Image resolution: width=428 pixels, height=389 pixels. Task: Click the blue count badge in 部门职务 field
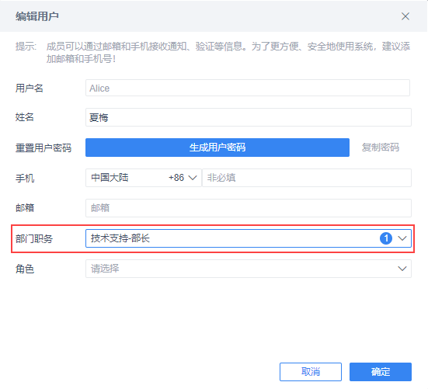coord(386,238)
